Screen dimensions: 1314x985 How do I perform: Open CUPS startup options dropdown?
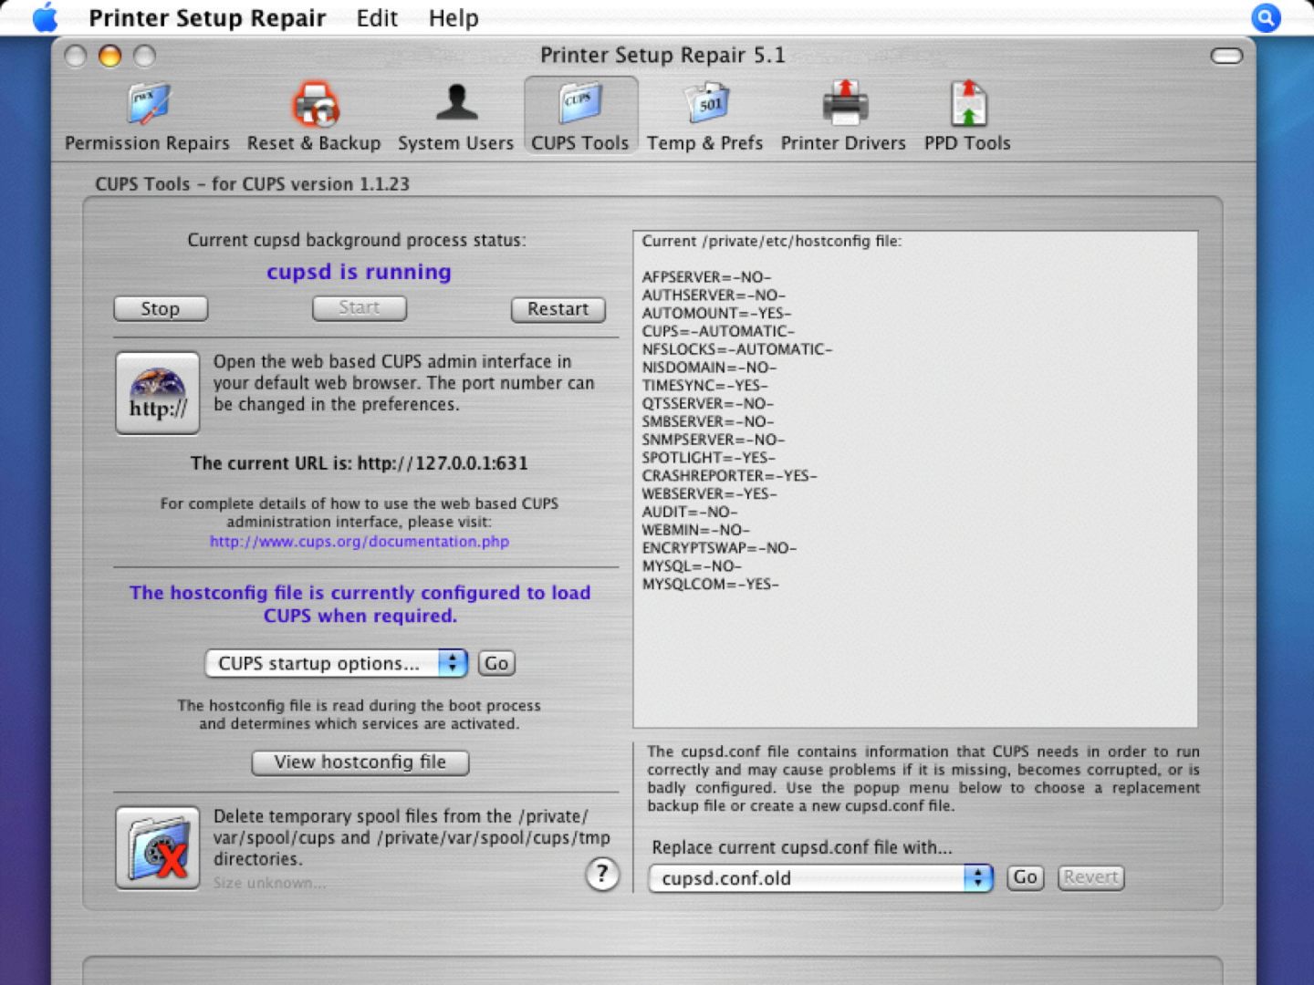click(337, 663)
